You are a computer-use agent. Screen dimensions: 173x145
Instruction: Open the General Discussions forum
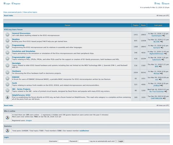[21, 33]
